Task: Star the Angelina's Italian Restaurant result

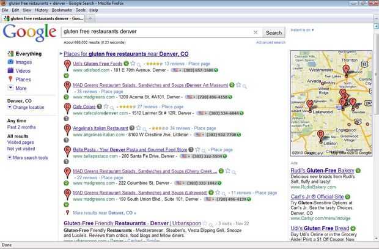Action: (138, 128)
